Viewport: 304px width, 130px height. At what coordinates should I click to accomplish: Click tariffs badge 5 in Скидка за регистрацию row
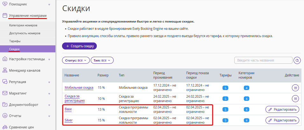coord(225,99)
